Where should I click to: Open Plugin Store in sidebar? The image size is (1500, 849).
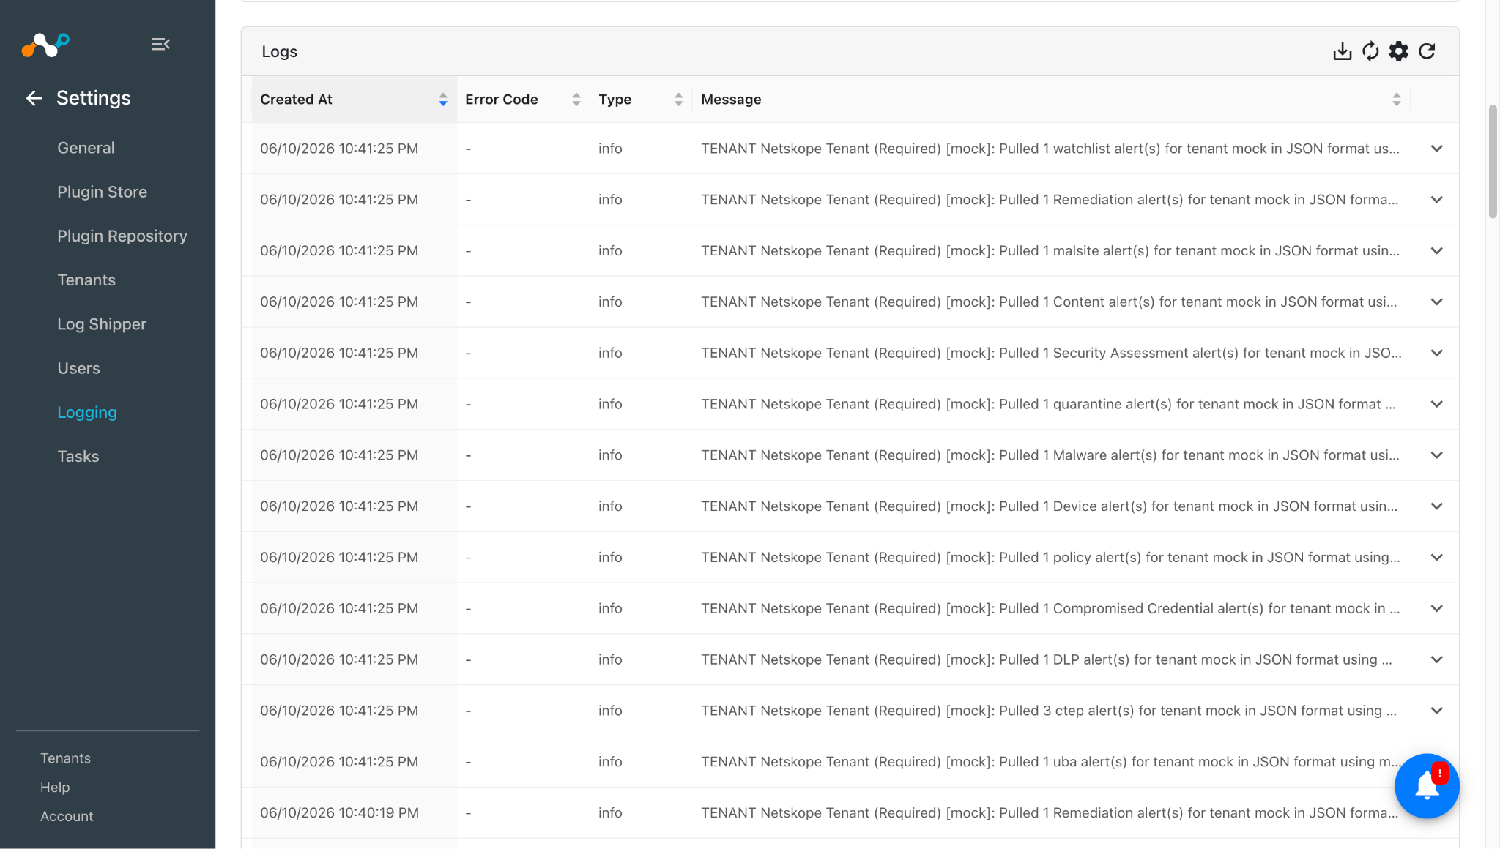click(x=102, y=192)
